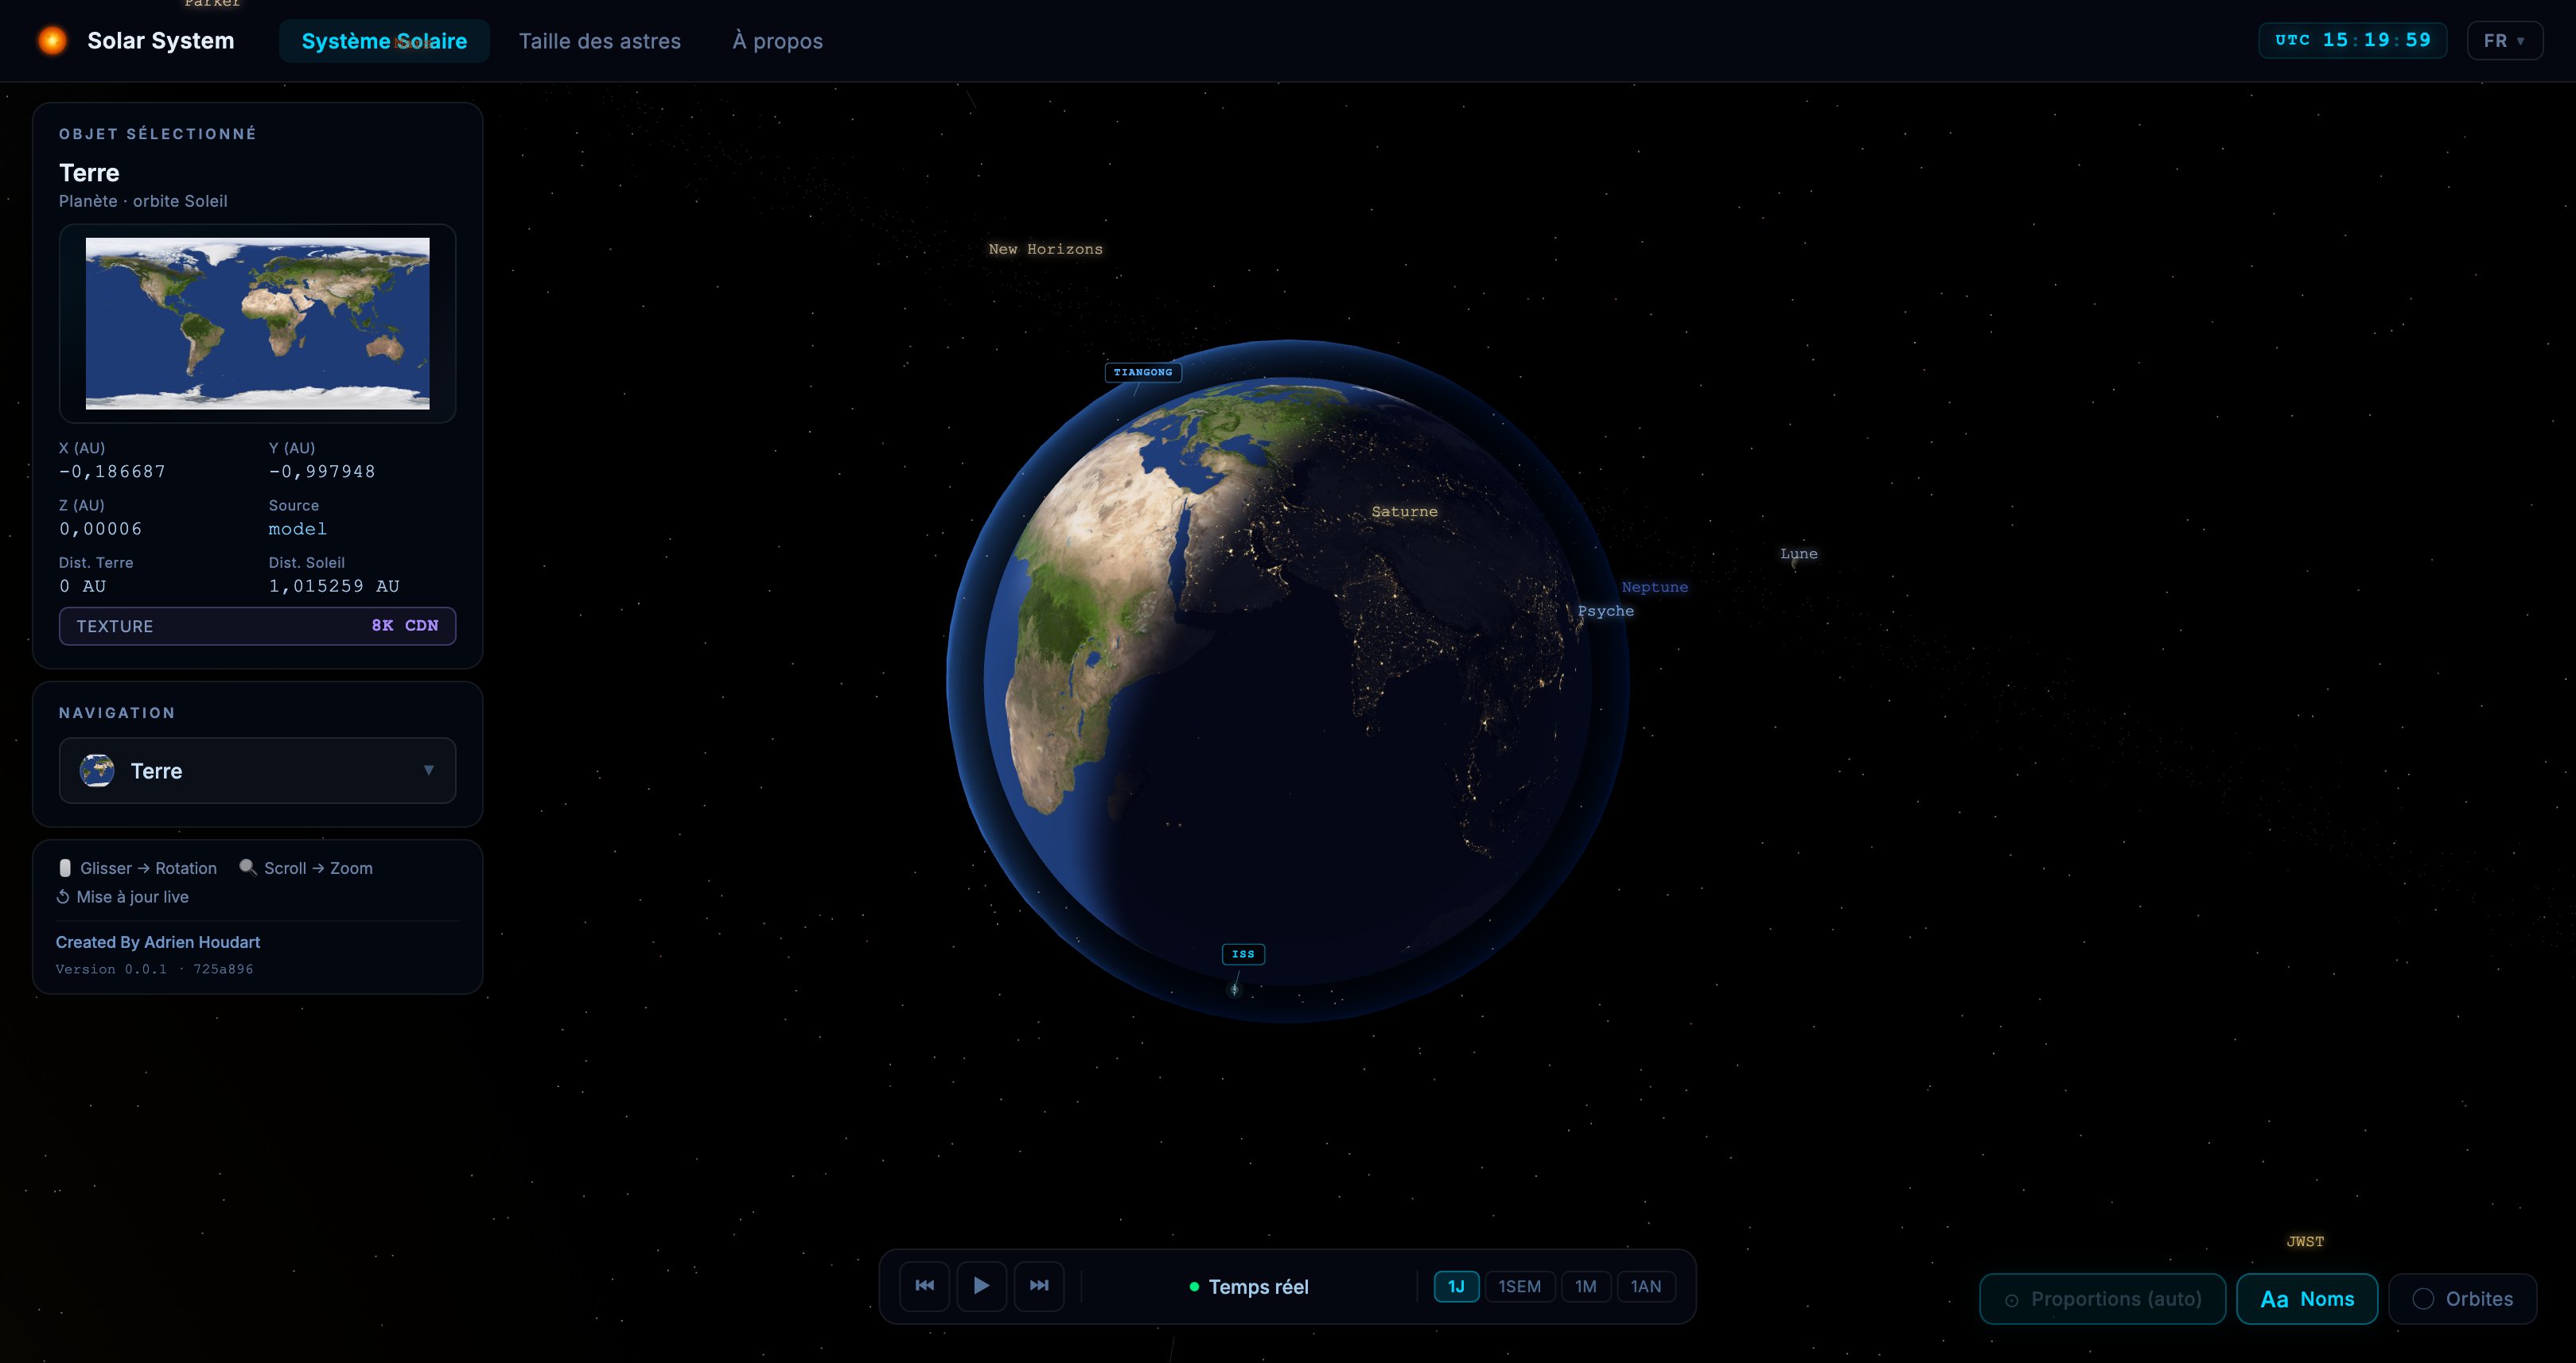Click the TEXTURE 8K CDN bar
2576x1363 pixels.
pos(257,626)
